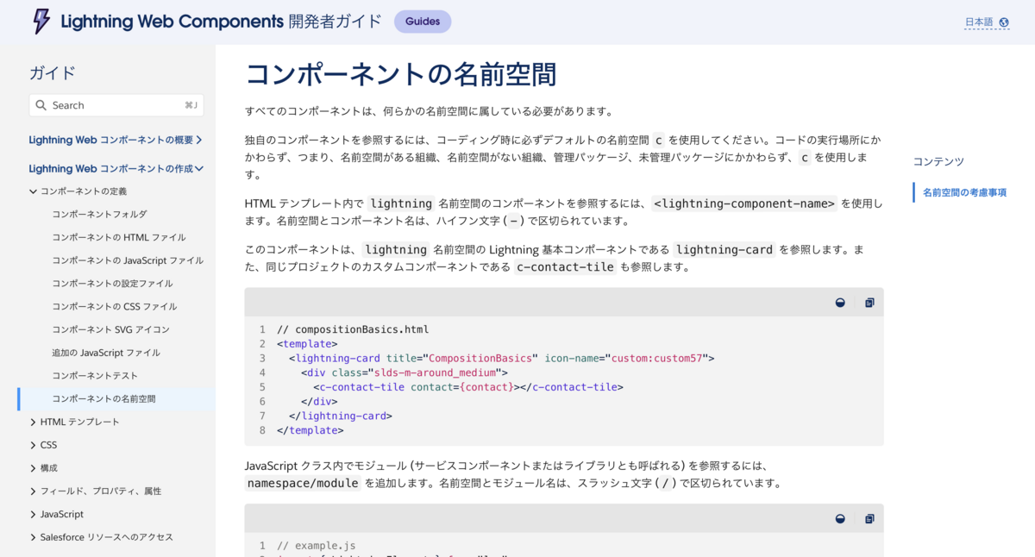Click the コンテンツ heading in right sidebar
The height and width of the screenshot is (557, 1035).
938,161
